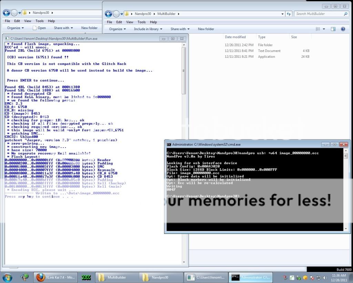Click the Back arrow in MultiBuilder explorer
This screenshot has width=353, height=283.
(x=108, y=14)
